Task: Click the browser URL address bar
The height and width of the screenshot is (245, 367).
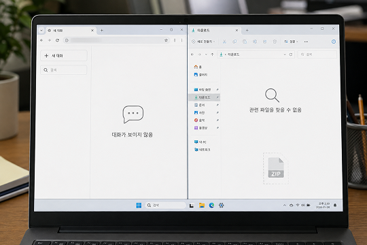Action: (x=117, y=40)
